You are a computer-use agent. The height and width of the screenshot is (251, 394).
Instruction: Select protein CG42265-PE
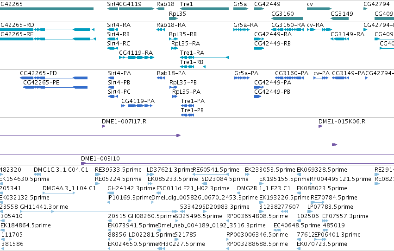click(55, 87)
